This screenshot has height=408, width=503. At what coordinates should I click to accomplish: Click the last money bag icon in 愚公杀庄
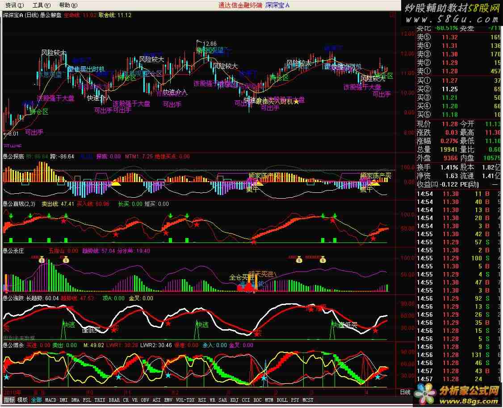click(323, 260)
